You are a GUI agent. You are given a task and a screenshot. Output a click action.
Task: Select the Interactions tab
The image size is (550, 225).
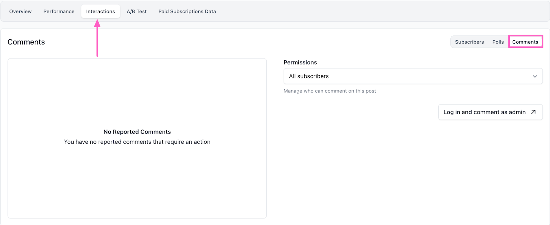coord(100,11)
